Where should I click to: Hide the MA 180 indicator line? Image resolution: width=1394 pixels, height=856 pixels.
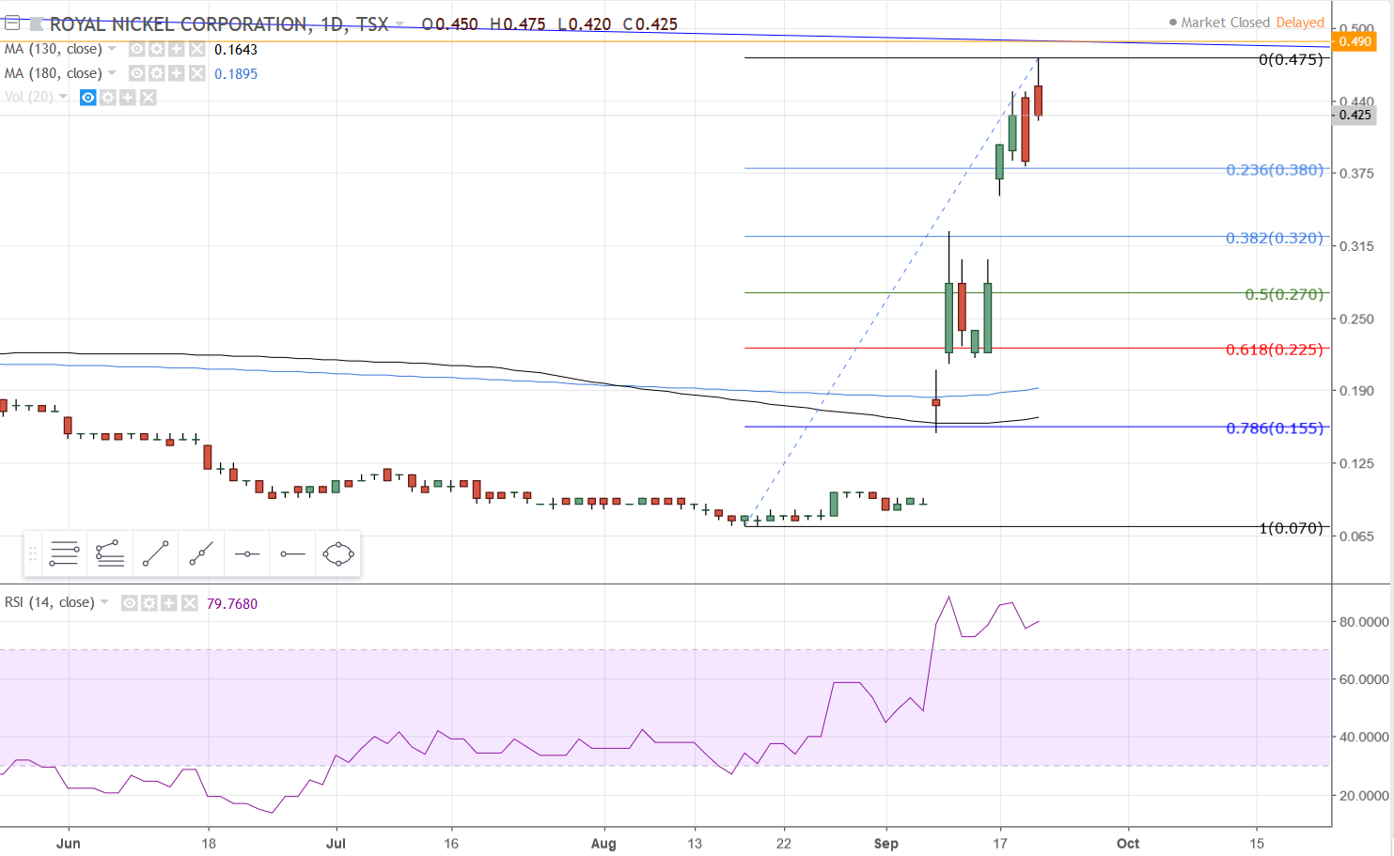pos(136,73)
